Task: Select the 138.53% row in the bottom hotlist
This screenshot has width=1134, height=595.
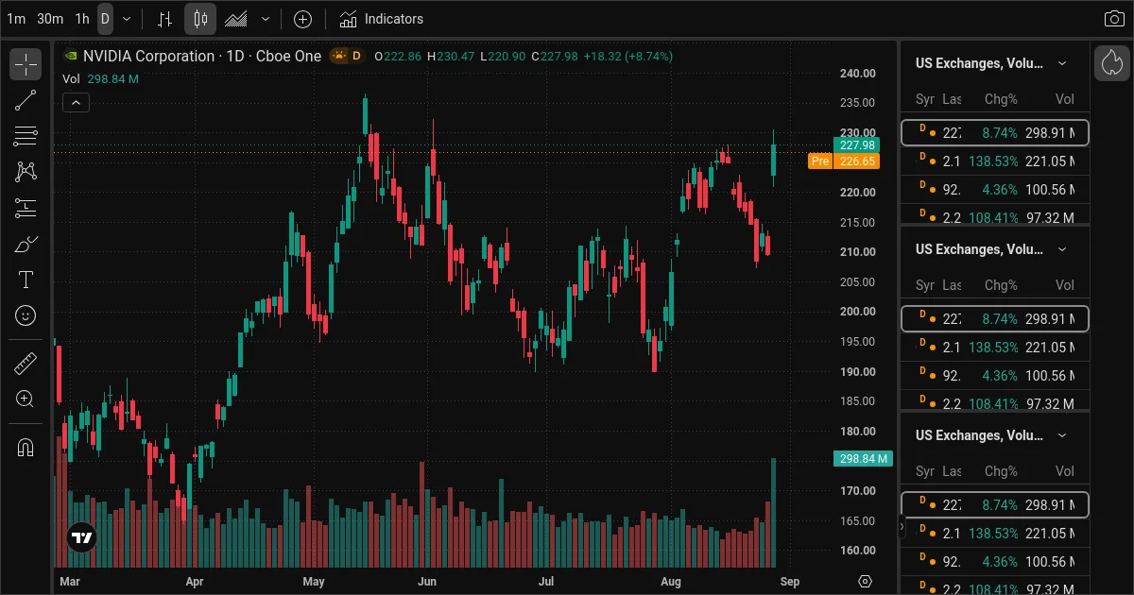Action: click(x=995, y=534)
